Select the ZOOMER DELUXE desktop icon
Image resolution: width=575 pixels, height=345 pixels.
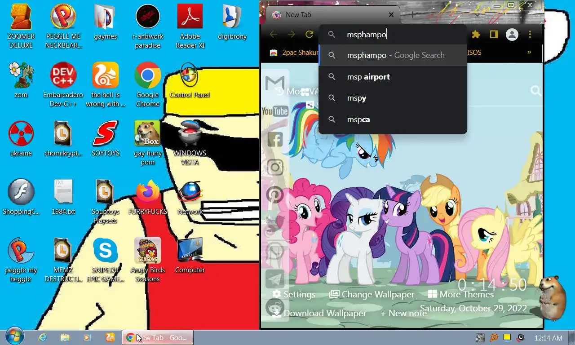pos(21,27)
